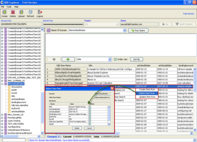Select the TesTBatchPut domain icon
Screen dimensions: 197x142
click(x=5, y=127)
